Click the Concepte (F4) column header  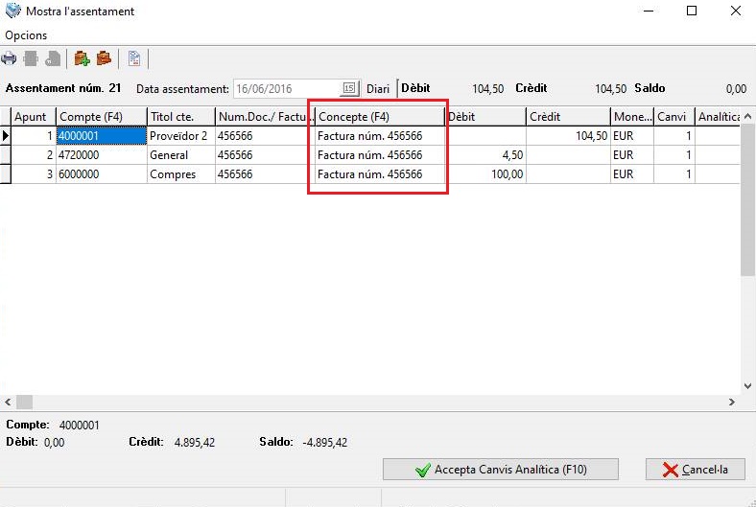click(380, 117)
